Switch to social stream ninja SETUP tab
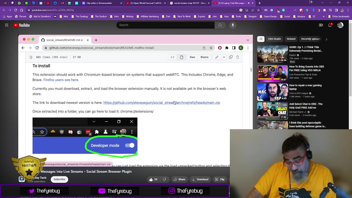This screenshot has height=198, width=352. (x=189, y=3)
